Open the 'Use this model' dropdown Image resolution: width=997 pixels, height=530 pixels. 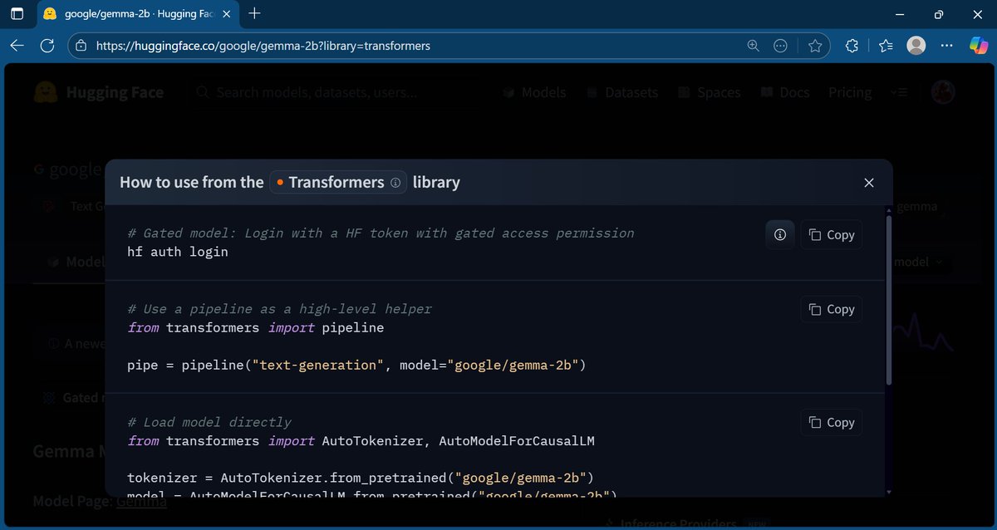pyautogui.click(x=916, y=262)
